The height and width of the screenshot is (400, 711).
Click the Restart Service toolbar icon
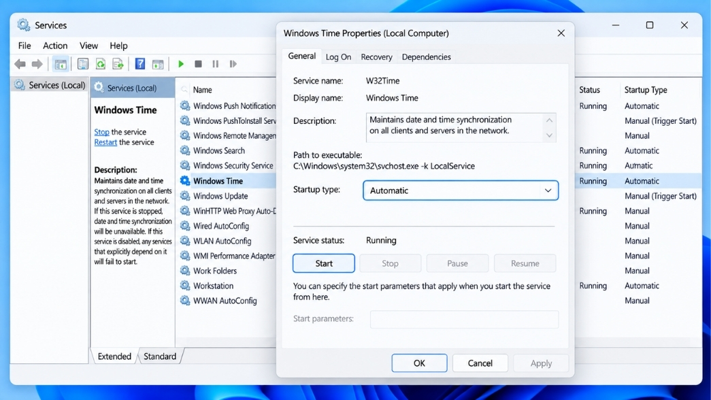pyautogui.click(x=233, y=64)
